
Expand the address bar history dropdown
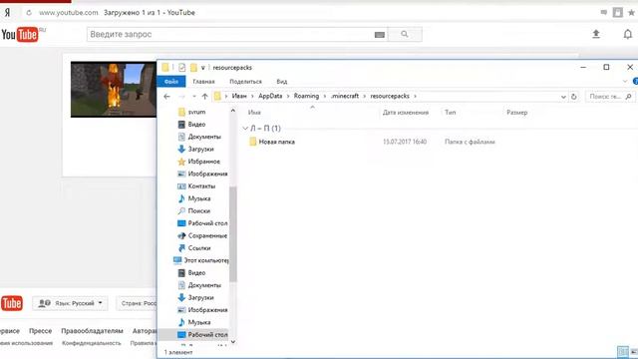(x=563, y=97)
